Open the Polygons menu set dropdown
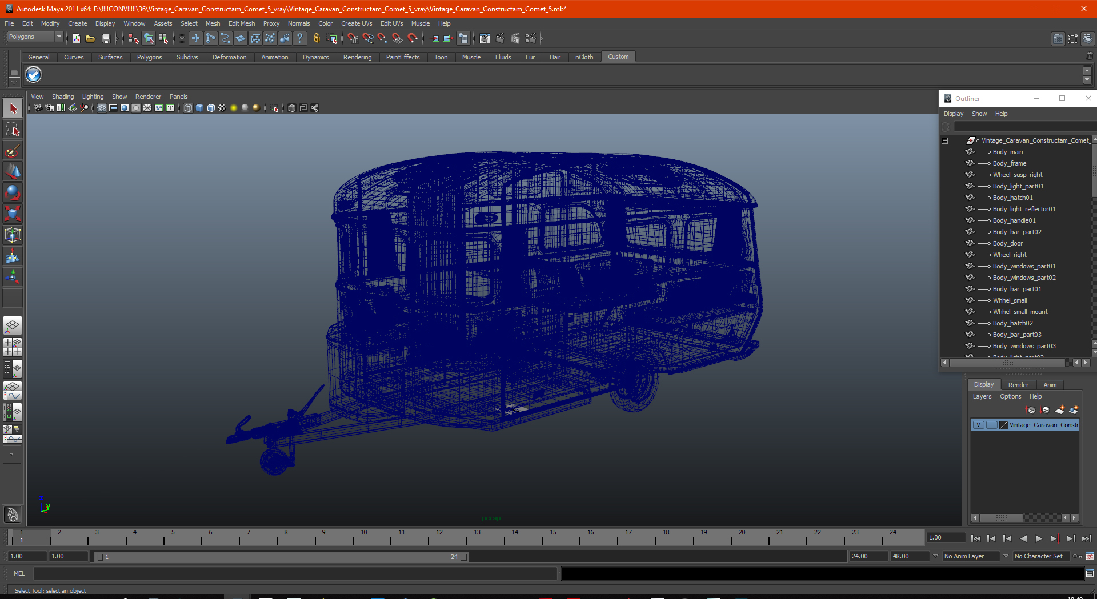 click(x=34, y=37)
